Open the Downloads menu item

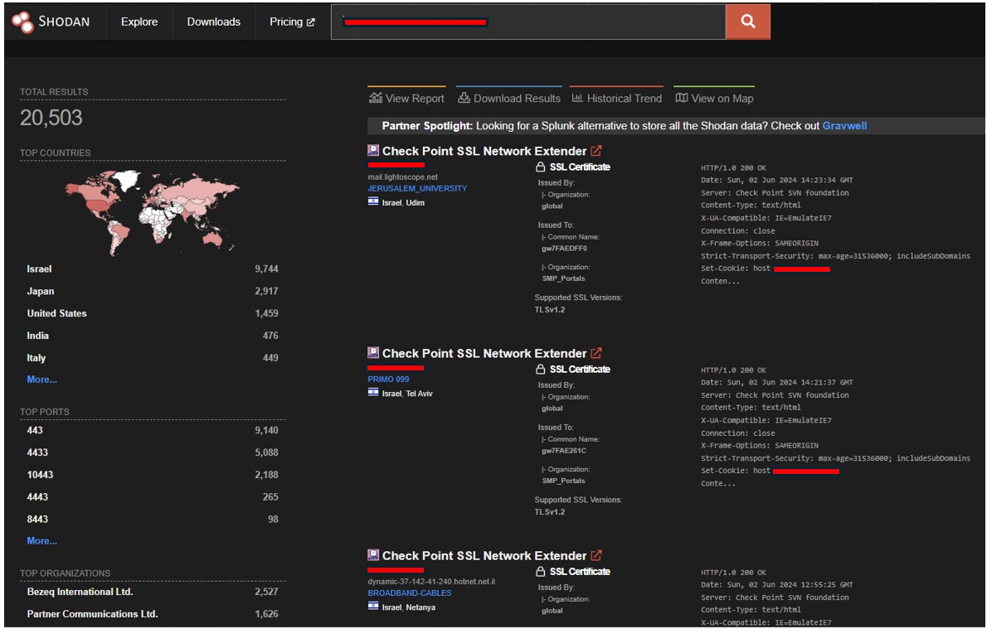coord(213,22)
